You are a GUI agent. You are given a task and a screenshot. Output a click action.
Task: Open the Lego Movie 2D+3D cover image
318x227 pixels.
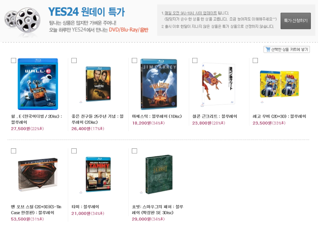click(279, 84)
